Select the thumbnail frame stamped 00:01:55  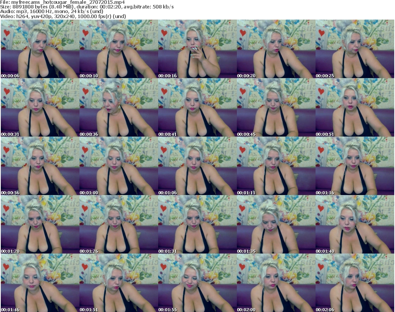(197, 283)
